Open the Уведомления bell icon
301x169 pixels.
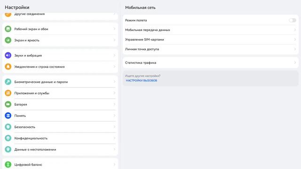click(8, 67)
